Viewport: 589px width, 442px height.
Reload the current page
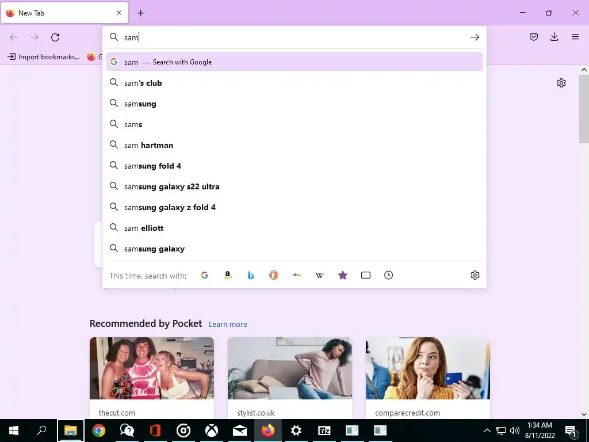point(55,37)
